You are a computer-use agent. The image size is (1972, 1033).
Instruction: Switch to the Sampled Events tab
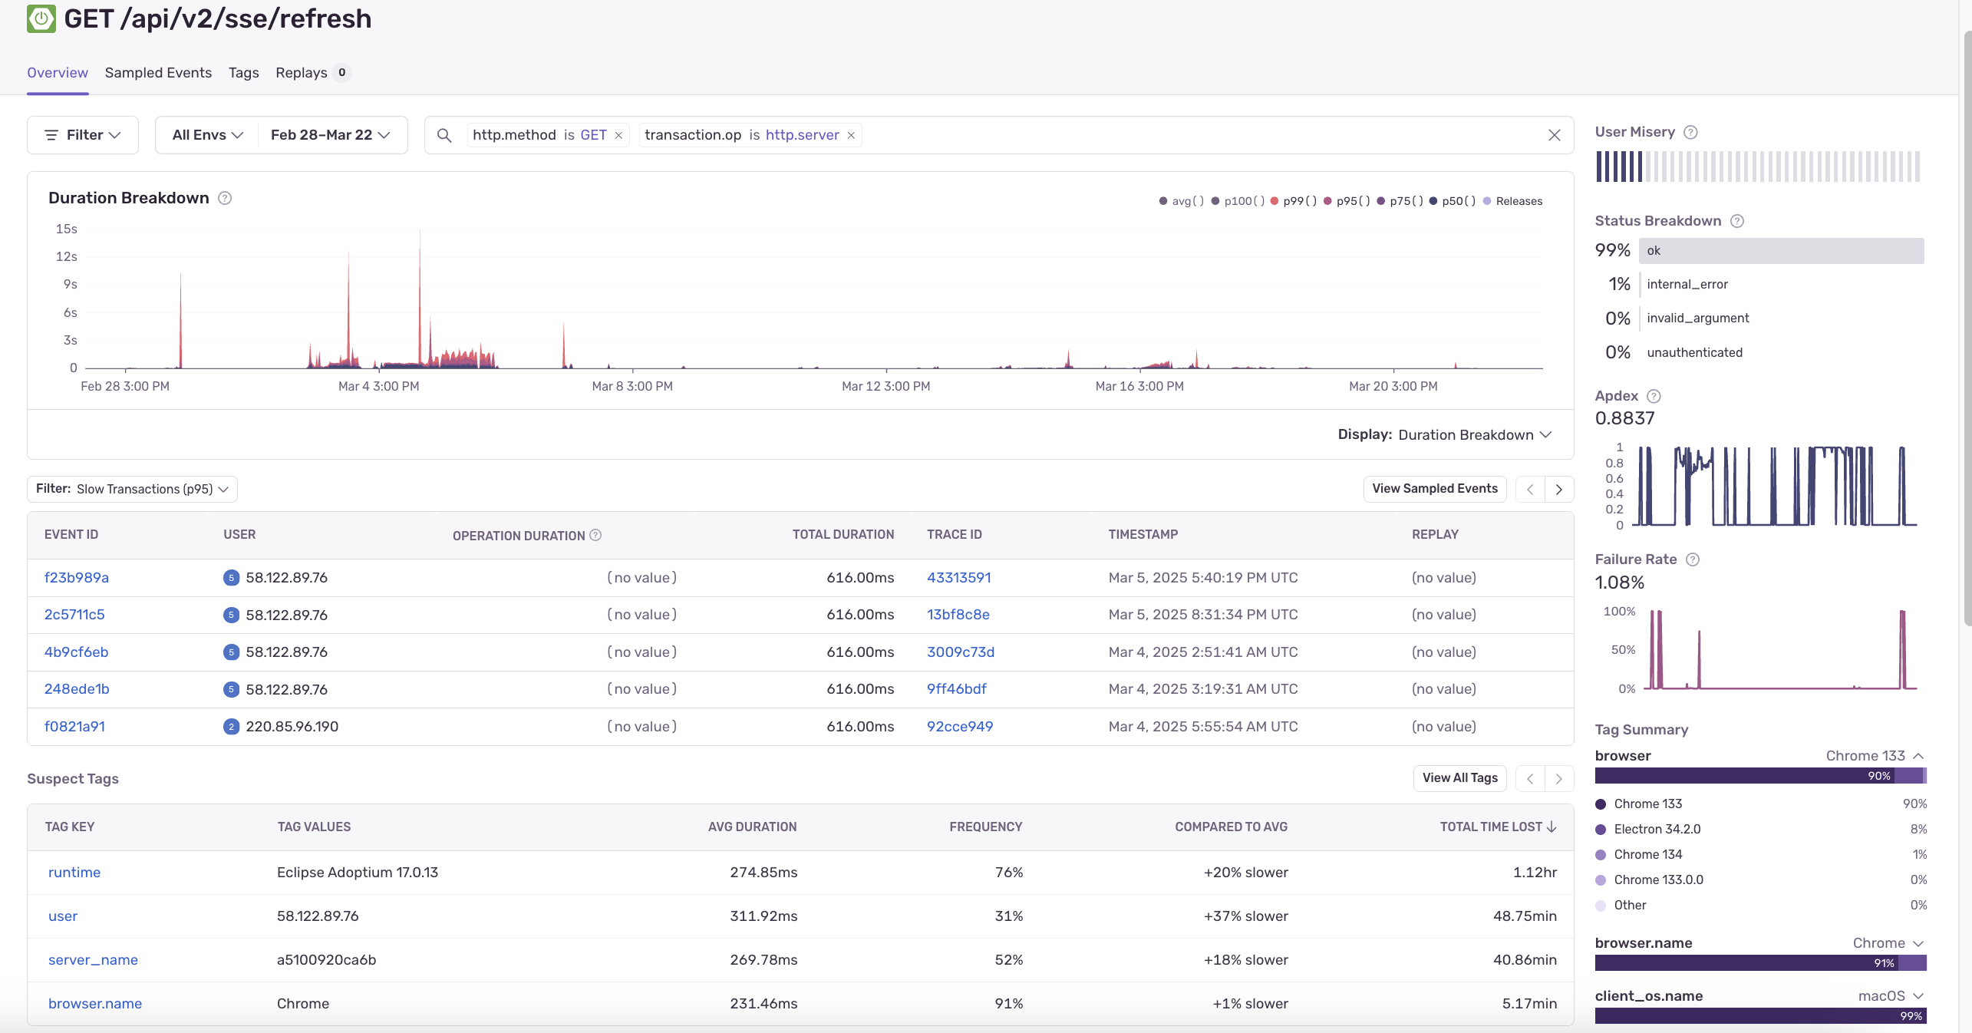158,73
